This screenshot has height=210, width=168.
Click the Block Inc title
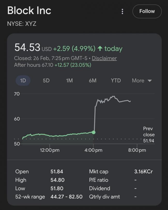[29, 11]
